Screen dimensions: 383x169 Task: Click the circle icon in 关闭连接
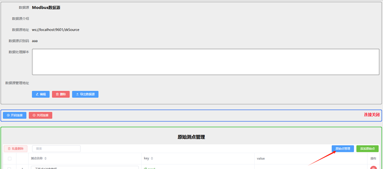point(34,115)
